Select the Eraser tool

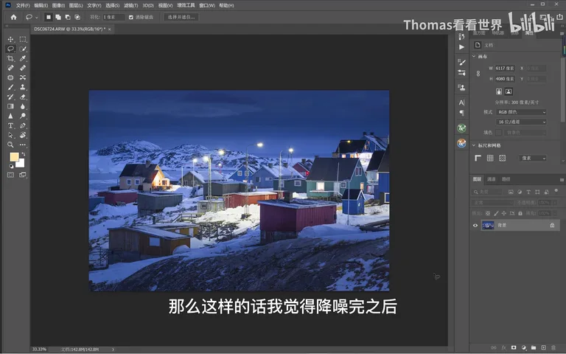coord(23,97)
